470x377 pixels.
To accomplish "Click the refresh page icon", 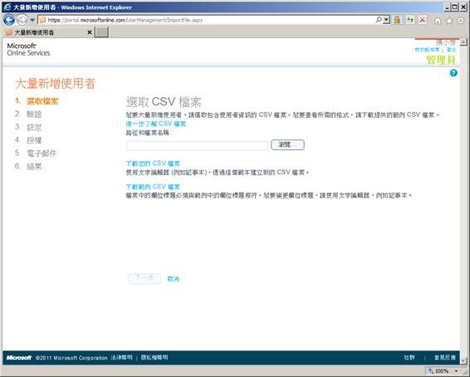I will (410, 20).
